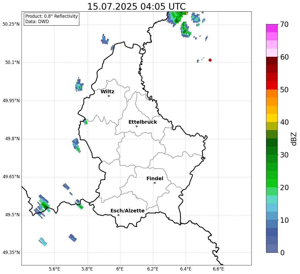Click the Product: 0.8° Reflectivity label

(51, 16)
